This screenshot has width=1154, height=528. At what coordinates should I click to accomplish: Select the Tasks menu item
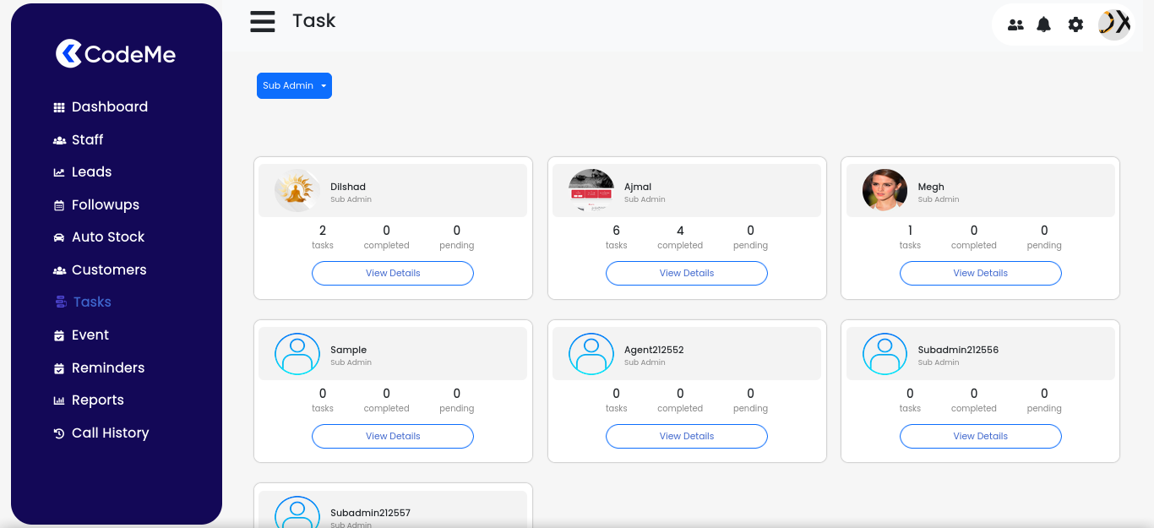click(x=92, y=302)
